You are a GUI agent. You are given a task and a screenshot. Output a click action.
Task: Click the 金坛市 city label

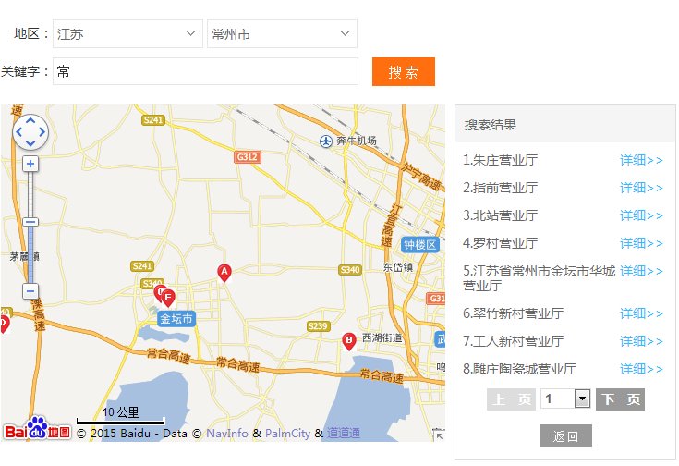[176, 319]
